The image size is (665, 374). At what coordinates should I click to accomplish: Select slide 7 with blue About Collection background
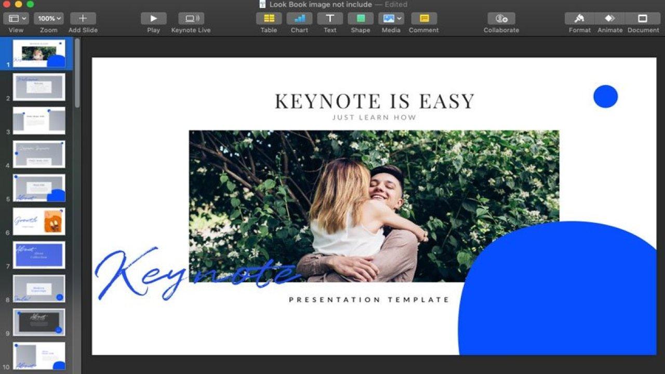(x=39, y=254)
